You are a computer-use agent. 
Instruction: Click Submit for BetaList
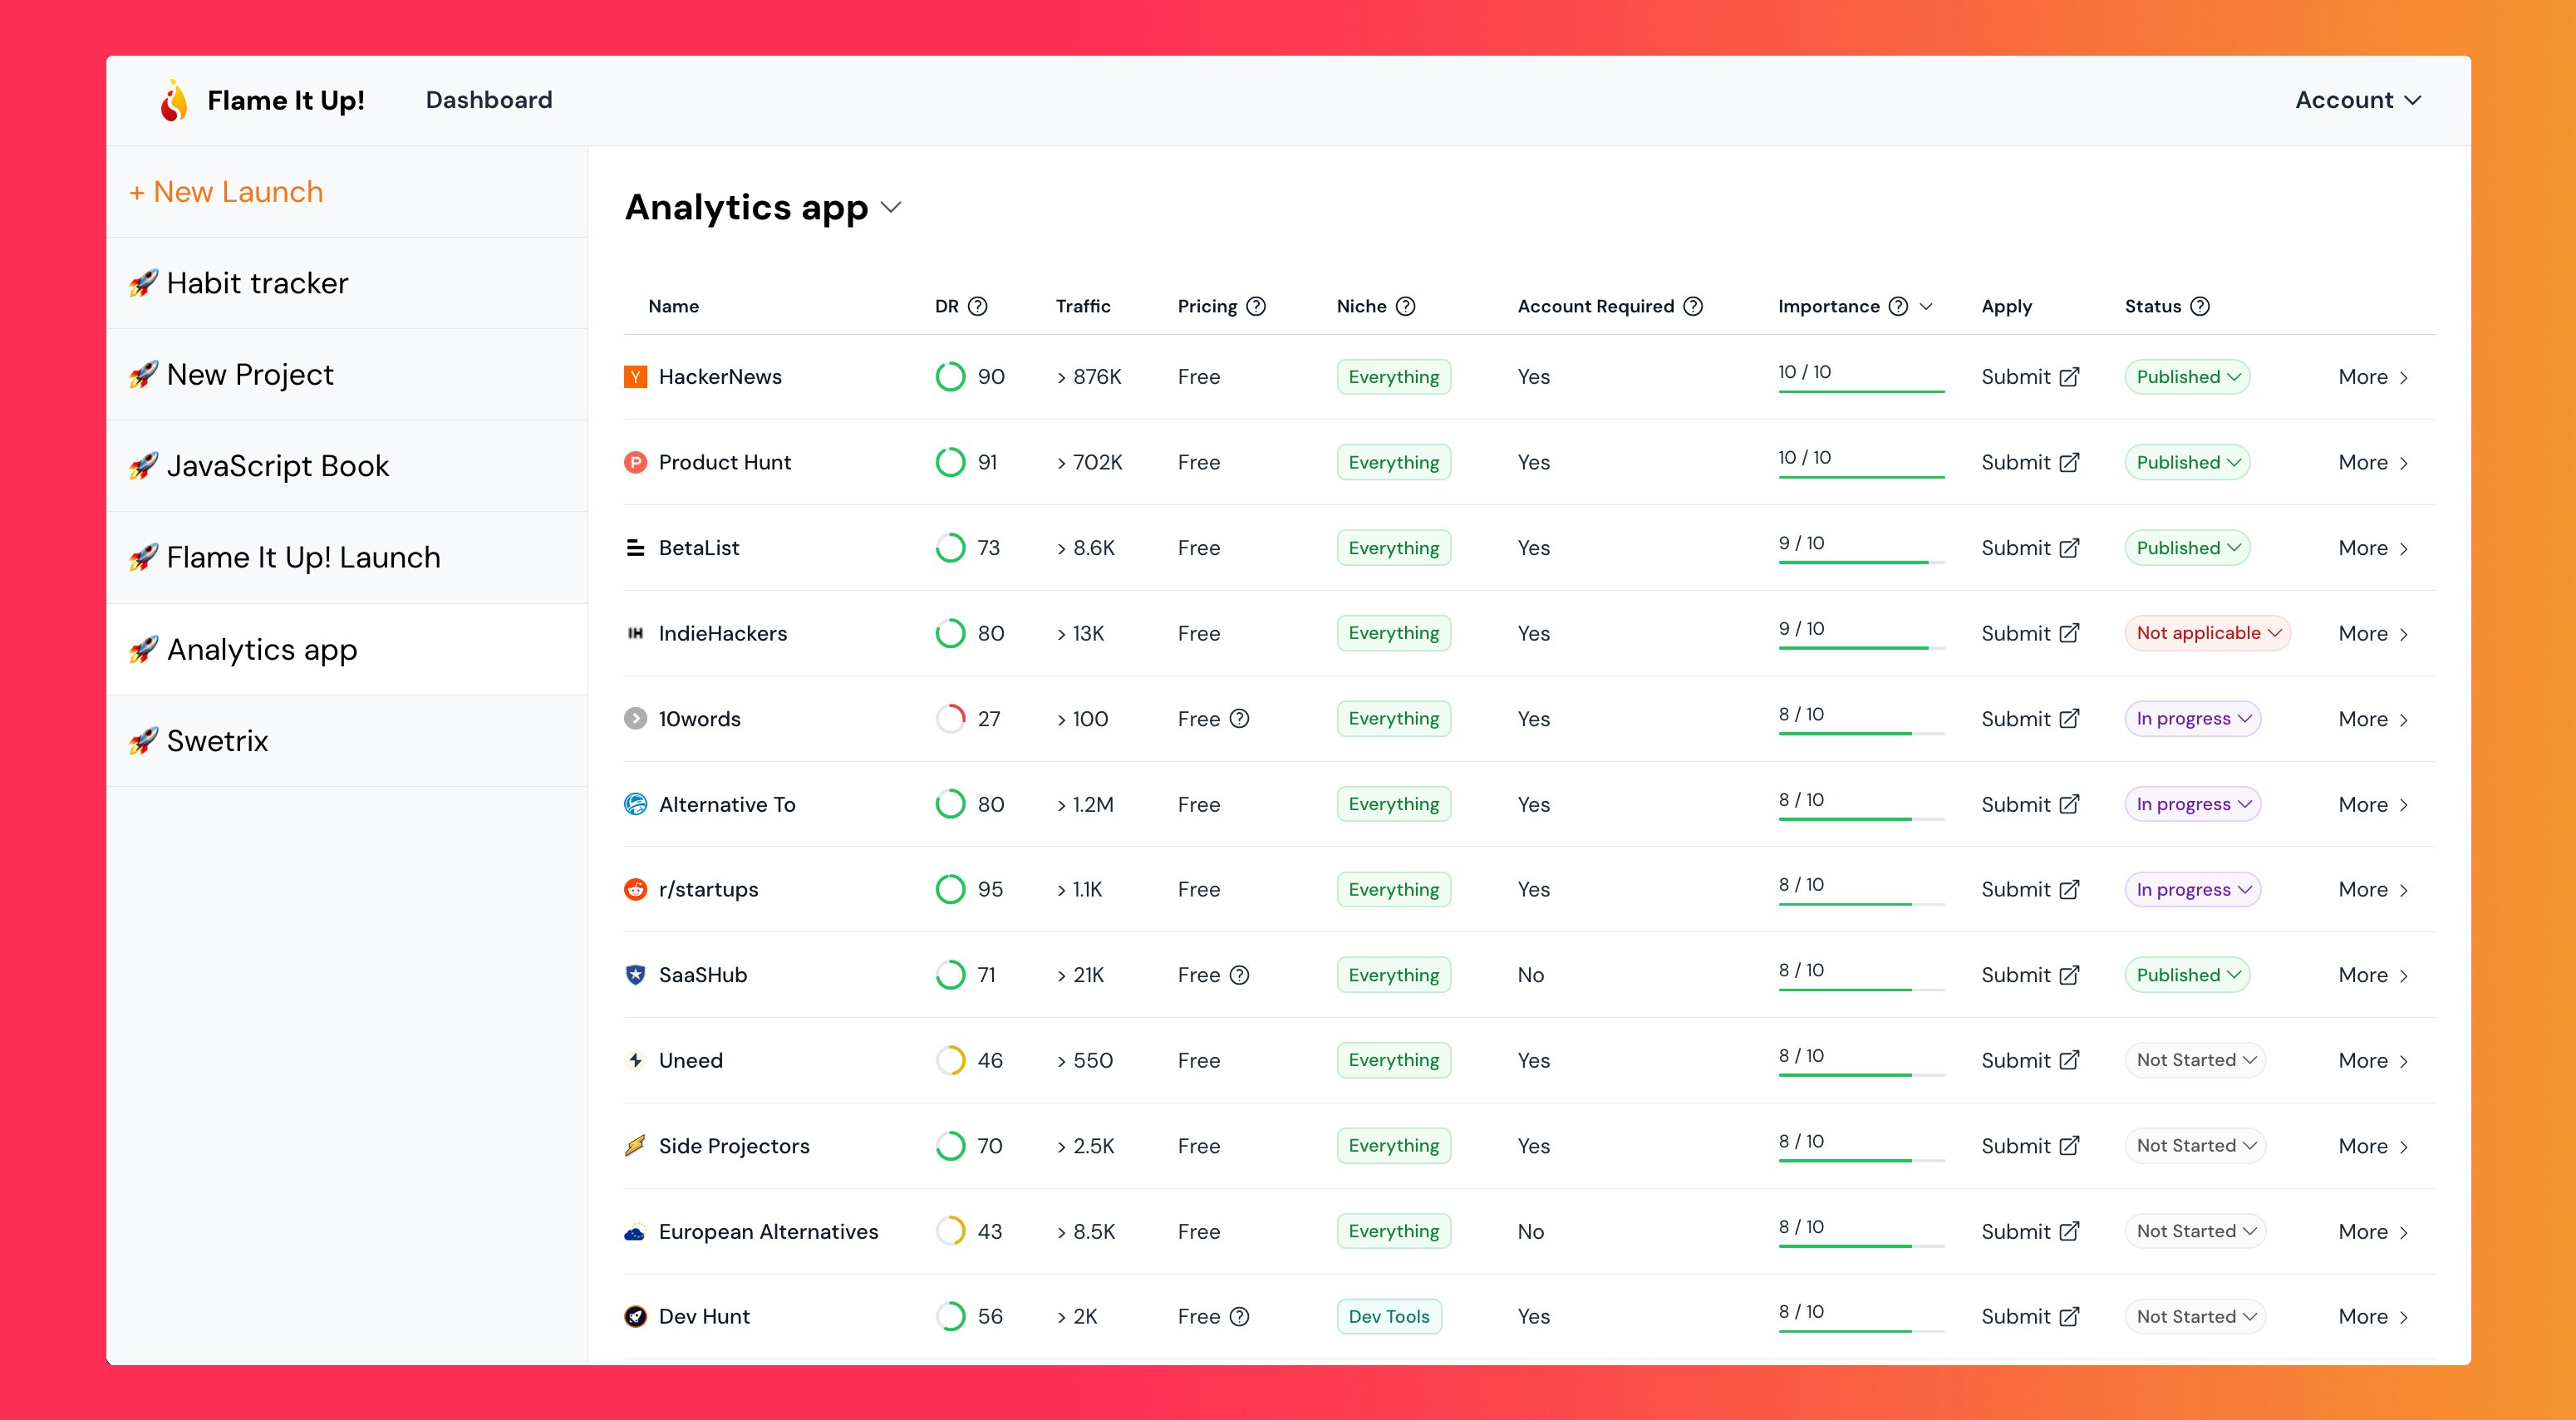tap(2030, 548)
